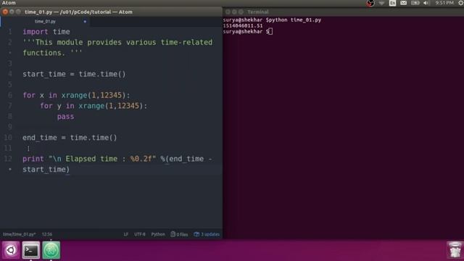
Task: Click line number 12 in the gutter
Action: pos(8,159)
